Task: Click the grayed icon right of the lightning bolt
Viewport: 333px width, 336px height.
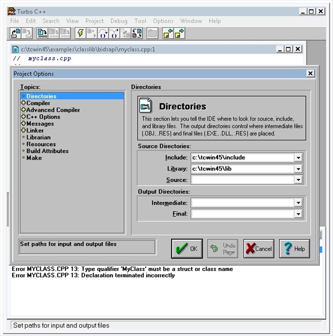Action: [x=92, y=33]
